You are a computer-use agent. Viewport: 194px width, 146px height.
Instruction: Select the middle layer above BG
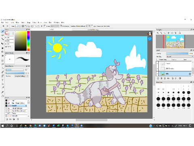click(175, 69)
